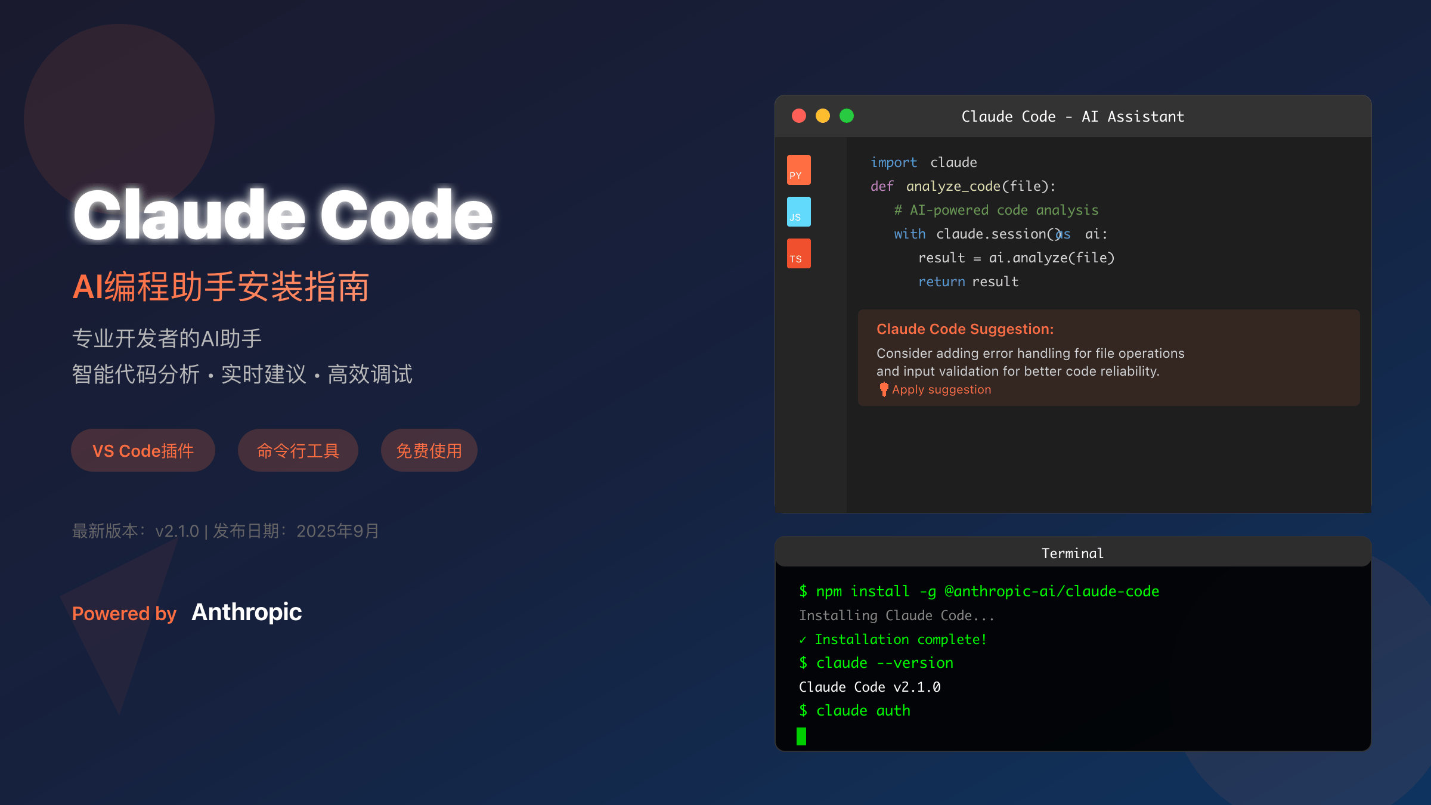The image size is (1431, 805).
Task: Open the JS file icon in sidebar
Action: 798,212
